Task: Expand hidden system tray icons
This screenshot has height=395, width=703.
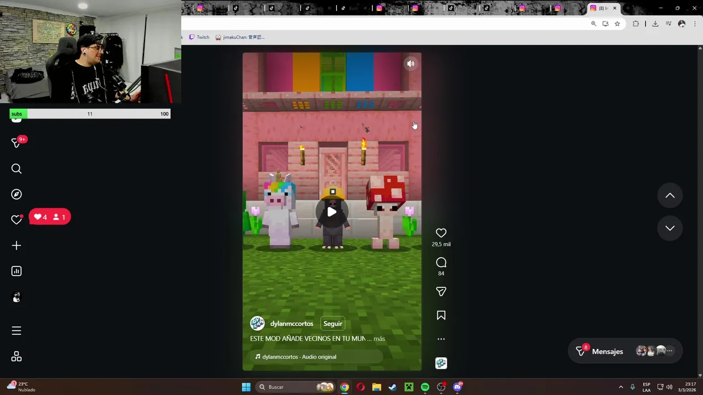Action: point(621,387)
